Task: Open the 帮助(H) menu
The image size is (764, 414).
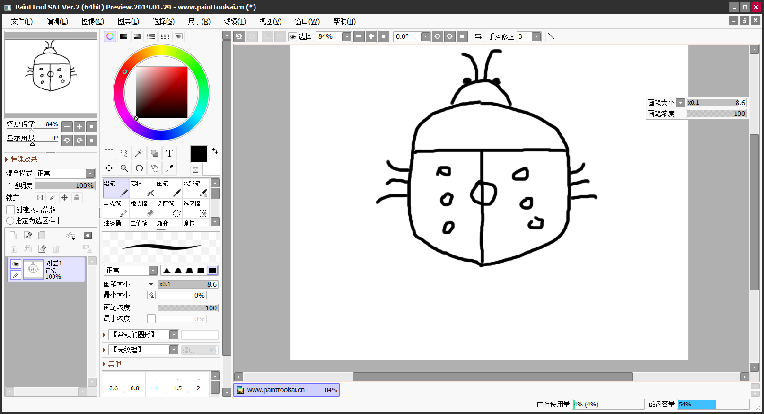Action: point(344,21)
